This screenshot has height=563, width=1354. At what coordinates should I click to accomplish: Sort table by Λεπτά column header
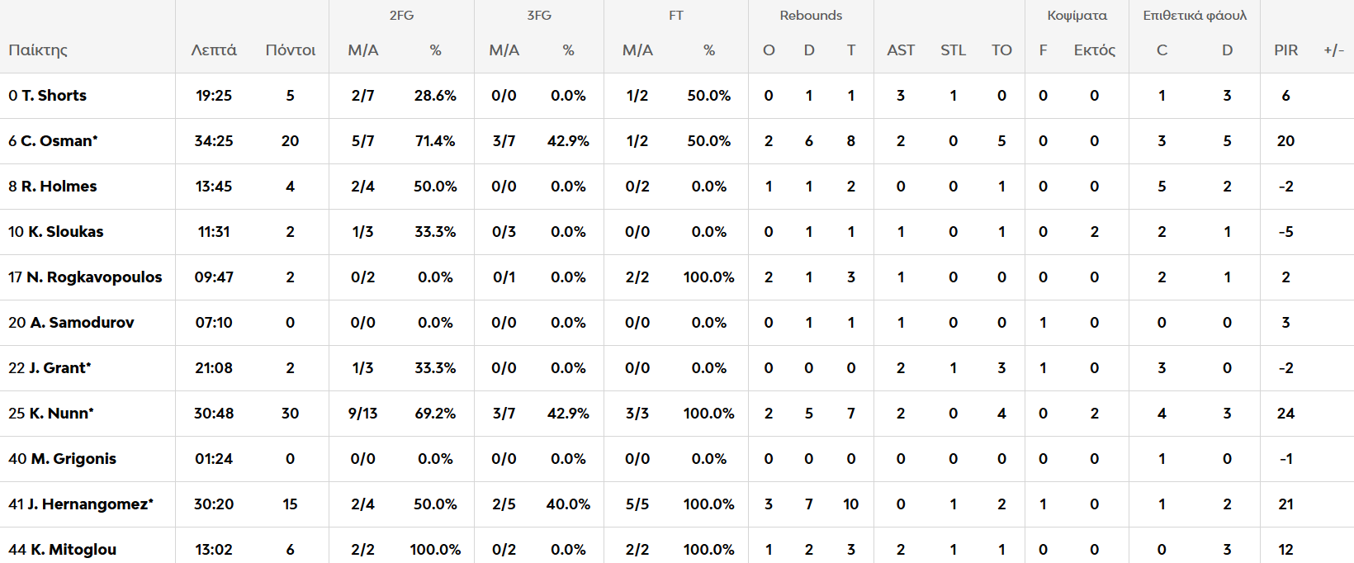214,50
